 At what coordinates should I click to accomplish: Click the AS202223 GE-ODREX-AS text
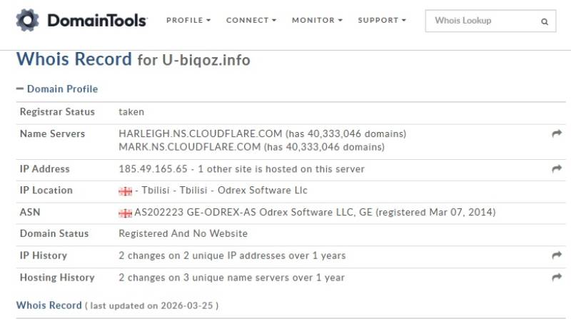195,212
